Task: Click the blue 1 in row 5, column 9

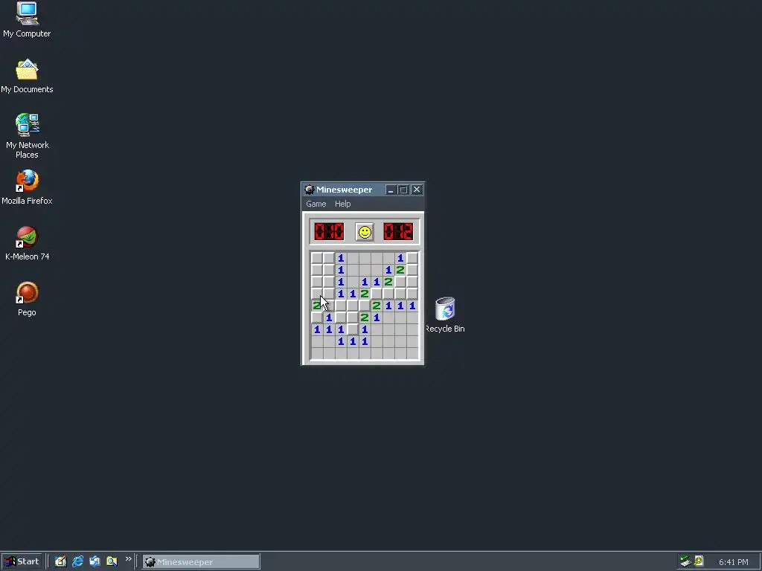Action: [412, 306]
